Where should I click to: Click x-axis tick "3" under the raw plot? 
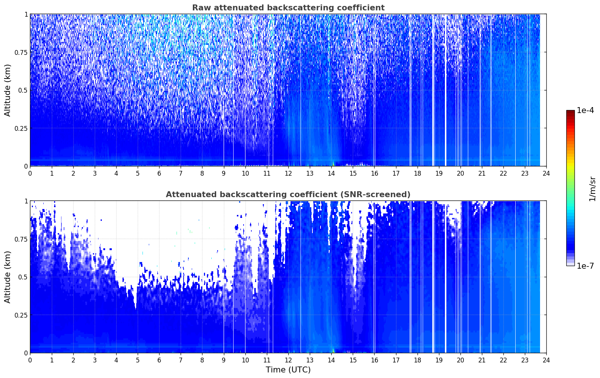(x=95, y=173)
